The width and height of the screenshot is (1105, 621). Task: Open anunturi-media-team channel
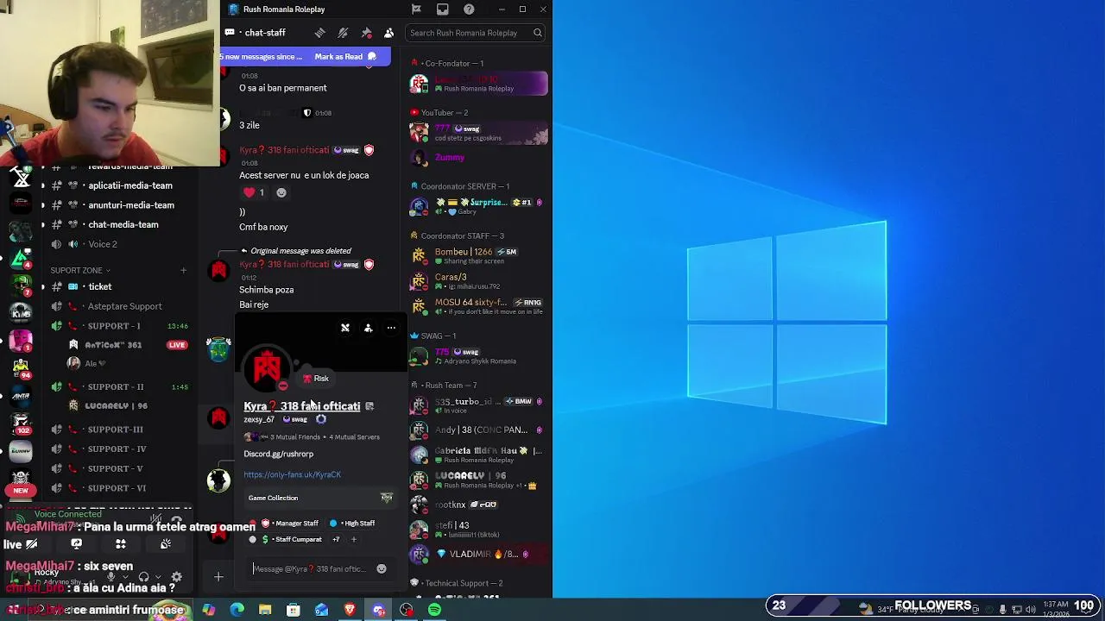click(119, 205)
